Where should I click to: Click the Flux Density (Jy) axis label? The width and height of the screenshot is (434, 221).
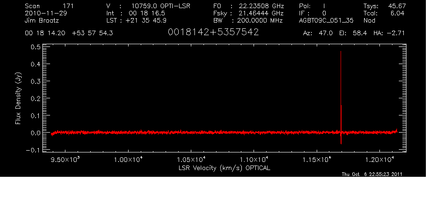[18, 98]
